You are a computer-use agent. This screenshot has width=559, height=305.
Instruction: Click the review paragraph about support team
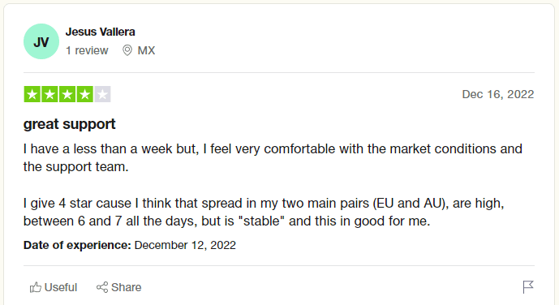273,157
